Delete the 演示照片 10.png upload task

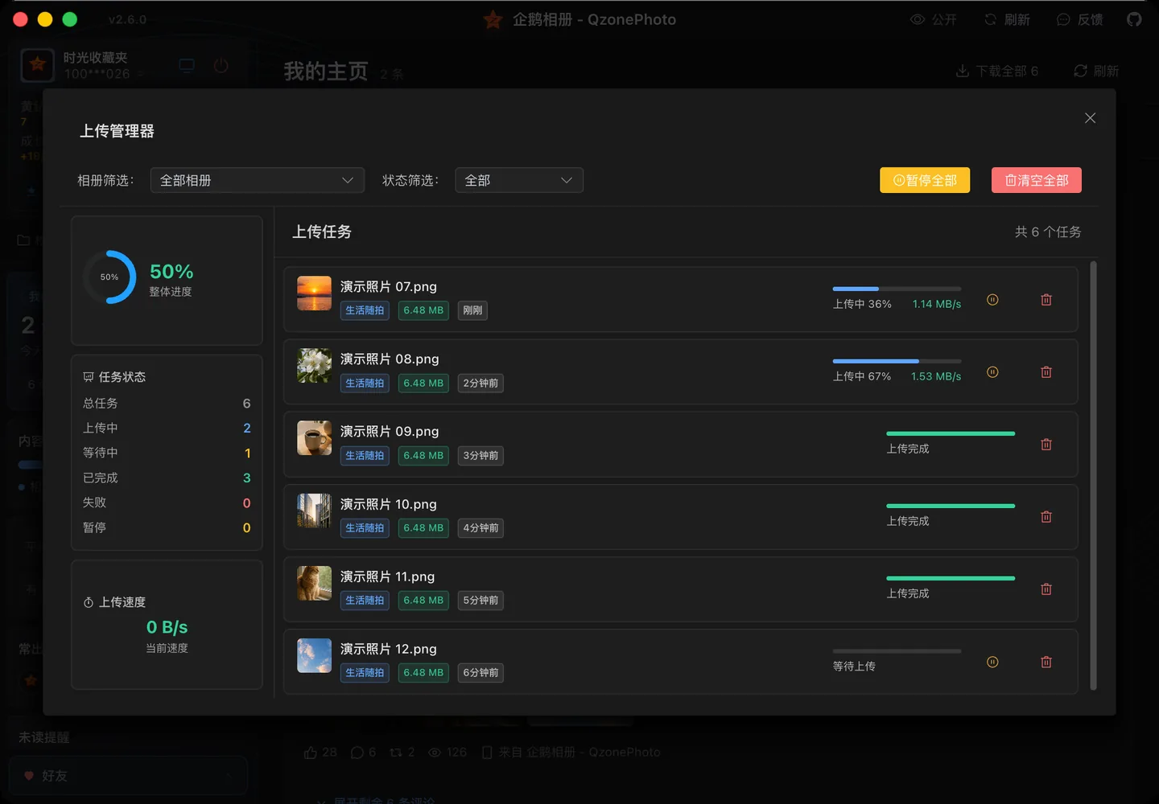[x=1046, y=517]
